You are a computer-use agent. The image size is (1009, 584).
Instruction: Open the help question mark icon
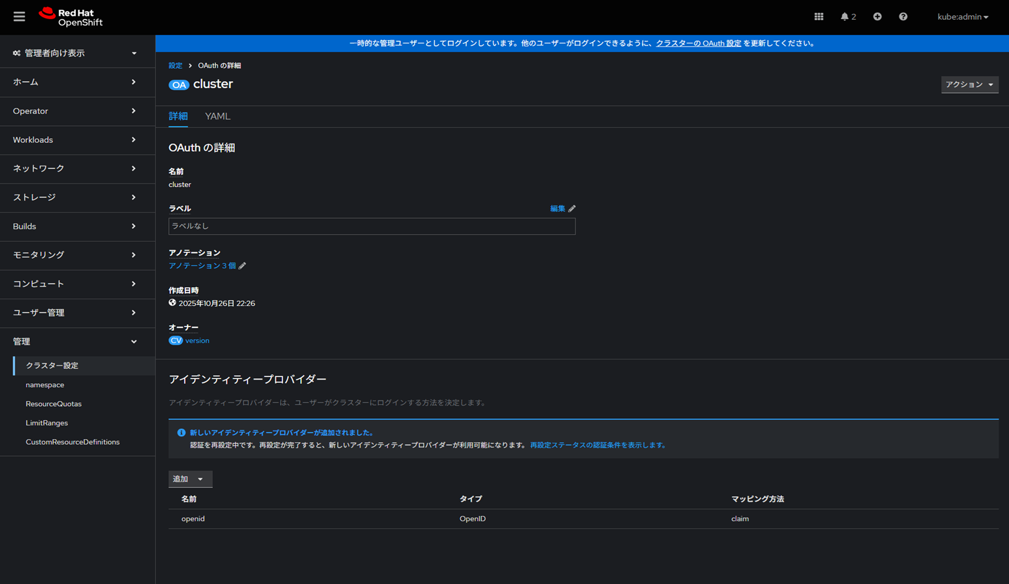tap(903, 17)
